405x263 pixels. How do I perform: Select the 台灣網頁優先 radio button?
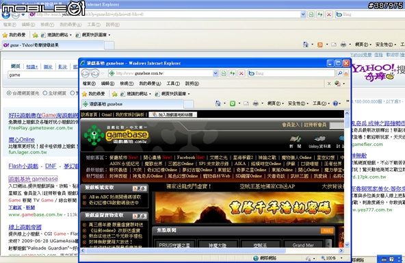9,93
